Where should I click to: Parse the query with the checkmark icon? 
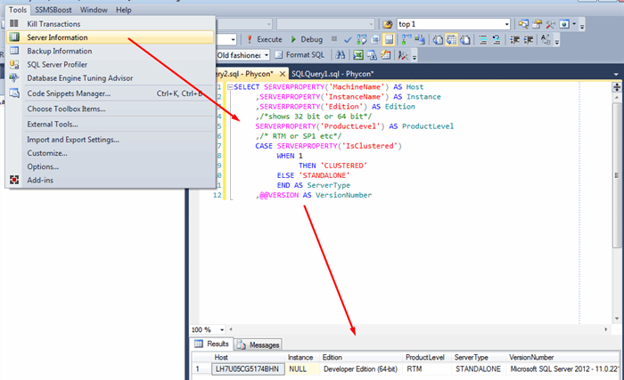click(x=348, y=39)
